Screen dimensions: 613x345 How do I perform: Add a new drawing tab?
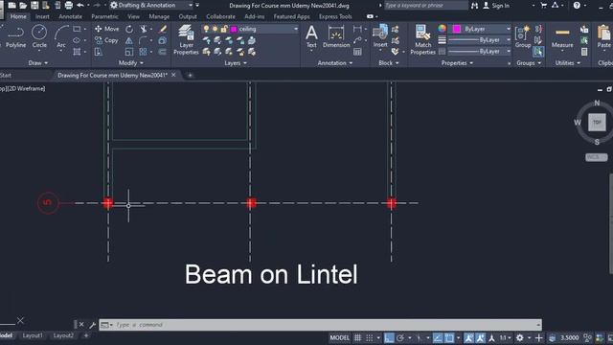click(x=190, y=75)
